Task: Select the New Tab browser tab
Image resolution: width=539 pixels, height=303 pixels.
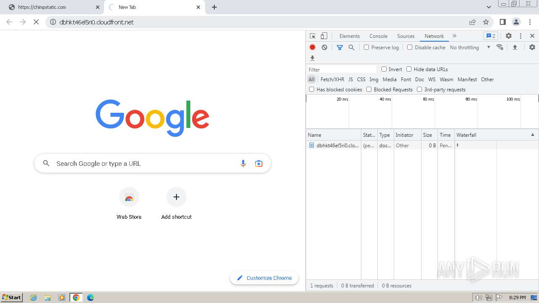Action: (154, 7)
